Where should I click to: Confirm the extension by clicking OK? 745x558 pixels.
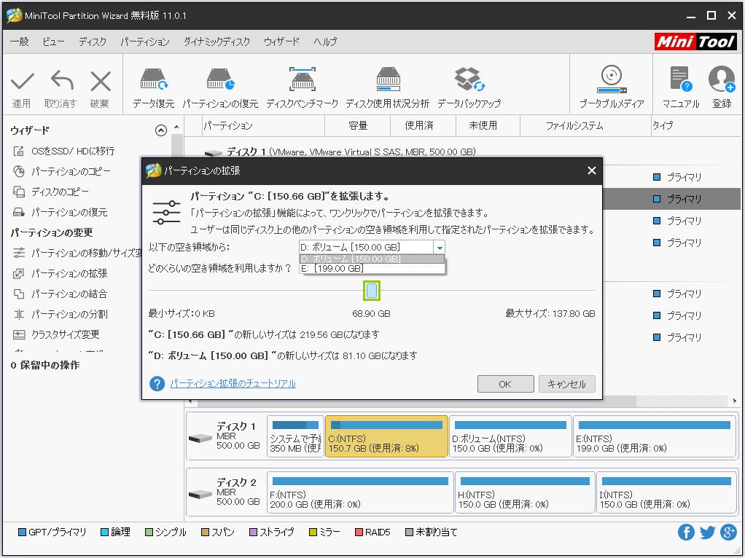tap(505, 384)
